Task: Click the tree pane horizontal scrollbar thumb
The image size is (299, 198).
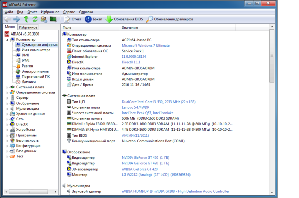Action: pyautogui.click(x=29, y=192)
